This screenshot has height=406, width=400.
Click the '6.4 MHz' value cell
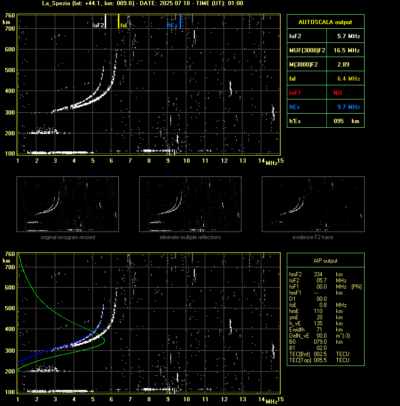[x=346, y=79]
